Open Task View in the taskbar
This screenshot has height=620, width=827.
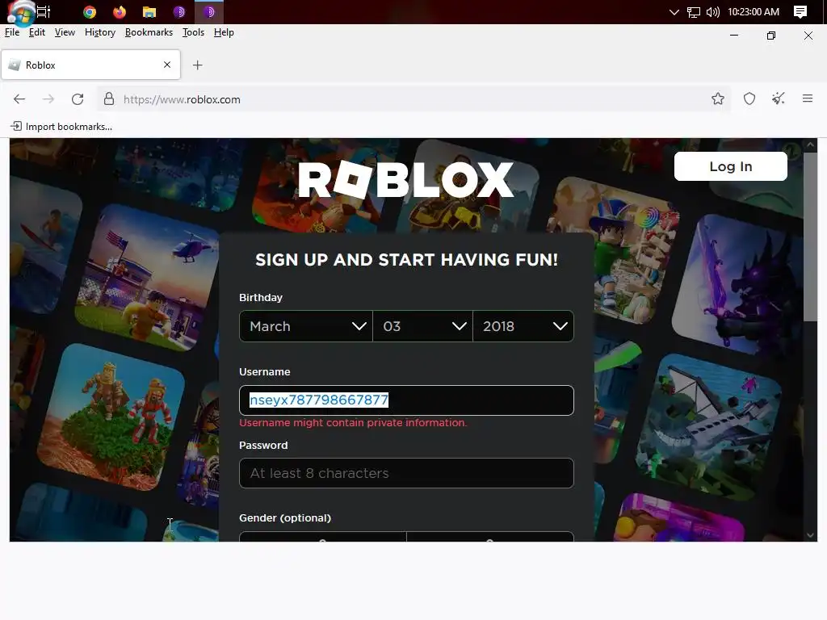(x=44, y=11)
